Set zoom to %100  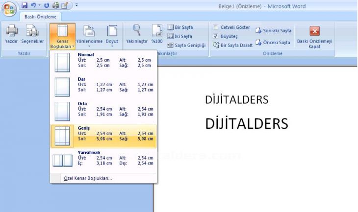click(157, 34)
